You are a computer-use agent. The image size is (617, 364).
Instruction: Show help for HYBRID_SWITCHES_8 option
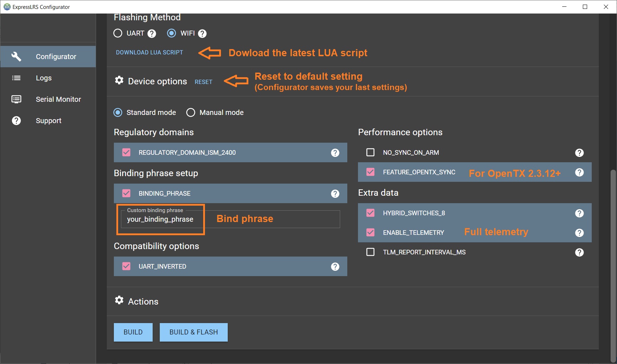tap(579, 213)
